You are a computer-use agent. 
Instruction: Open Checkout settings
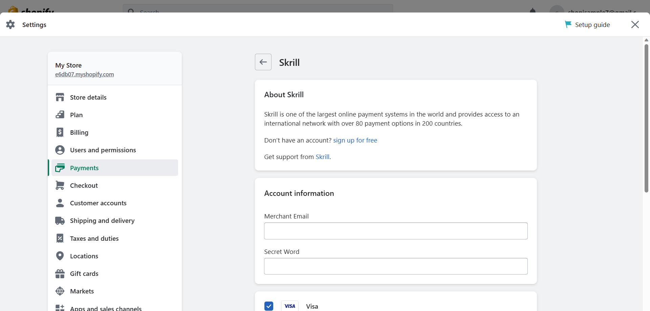coord(114,185)
